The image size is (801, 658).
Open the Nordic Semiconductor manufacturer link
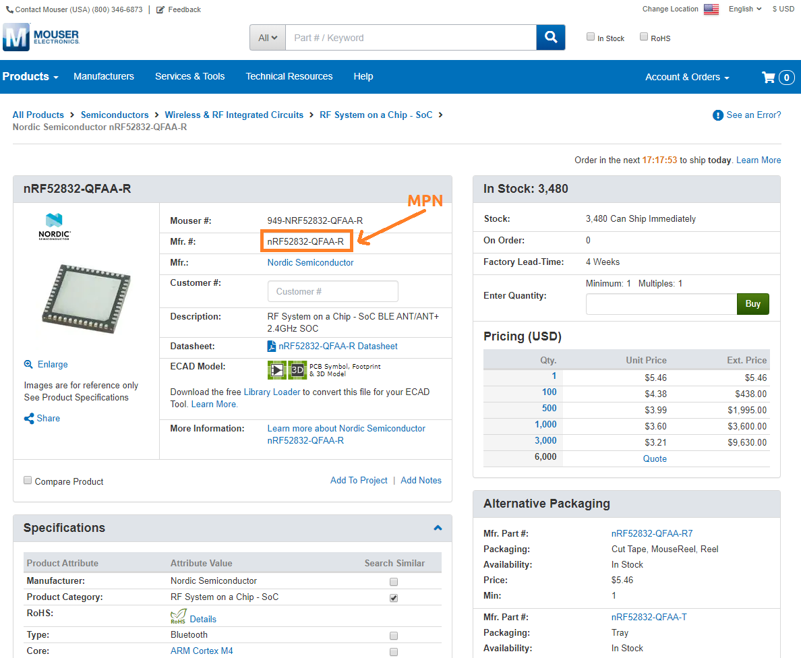(311, 262)
